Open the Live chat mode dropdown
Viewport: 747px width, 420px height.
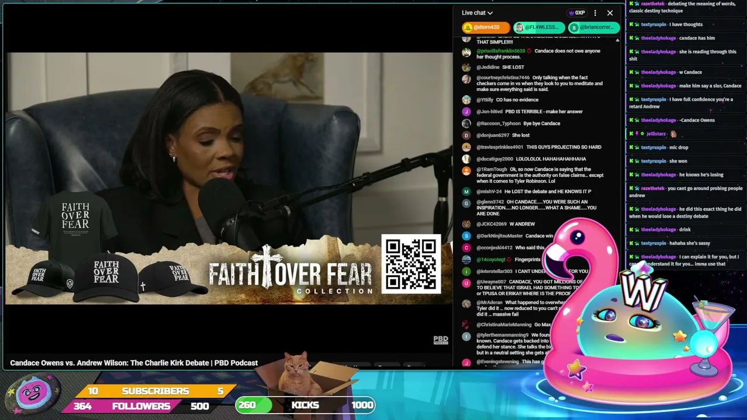[x=477, y=13]
